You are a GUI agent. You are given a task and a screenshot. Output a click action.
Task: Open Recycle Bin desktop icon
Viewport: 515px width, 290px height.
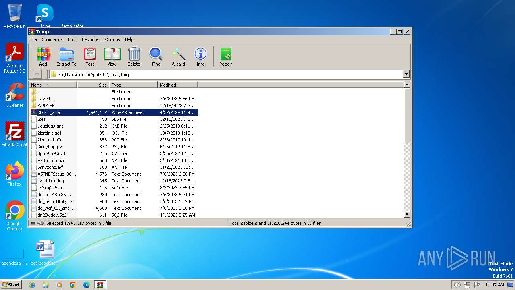[14, 16]
